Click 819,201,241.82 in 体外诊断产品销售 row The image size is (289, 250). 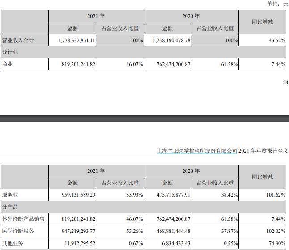point(78,219)
